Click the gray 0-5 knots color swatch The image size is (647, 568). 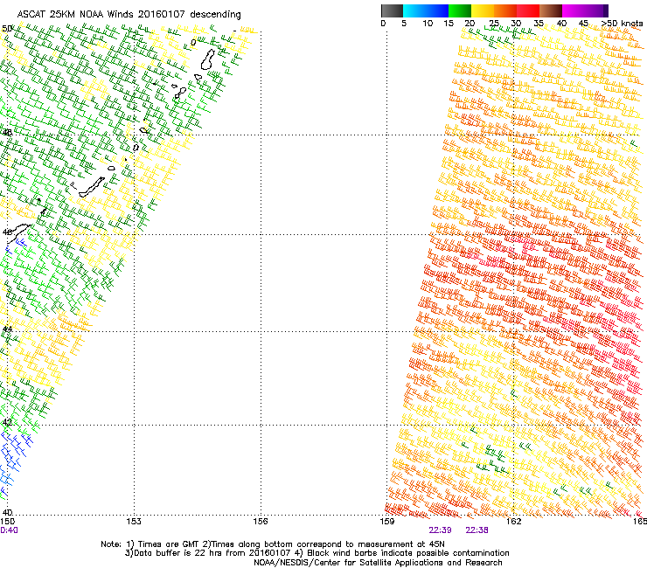392,10
